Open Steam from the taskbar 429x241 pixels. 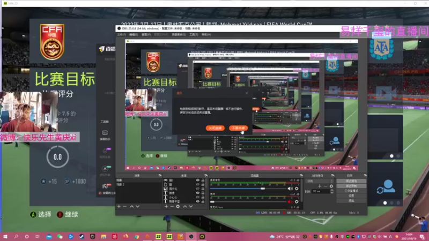pyautogui.click(x=82, y=236)
